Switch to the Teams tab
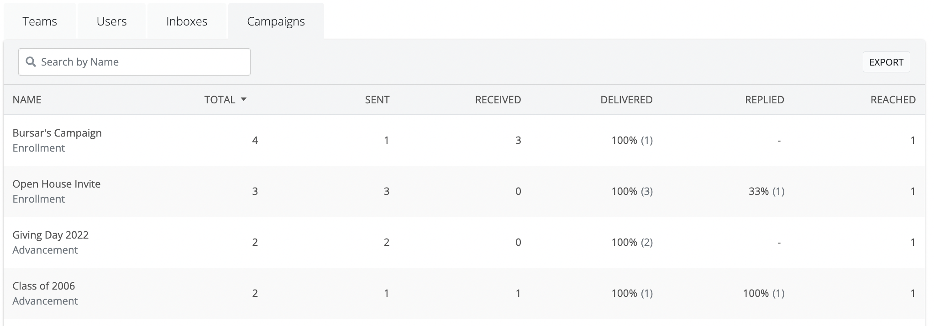The height and width of the screenshot is (326, 934). pos(40,21)
